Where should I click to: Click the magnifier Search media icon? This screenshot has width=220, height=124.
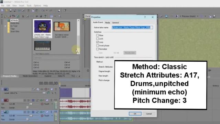tap(59, 16)
